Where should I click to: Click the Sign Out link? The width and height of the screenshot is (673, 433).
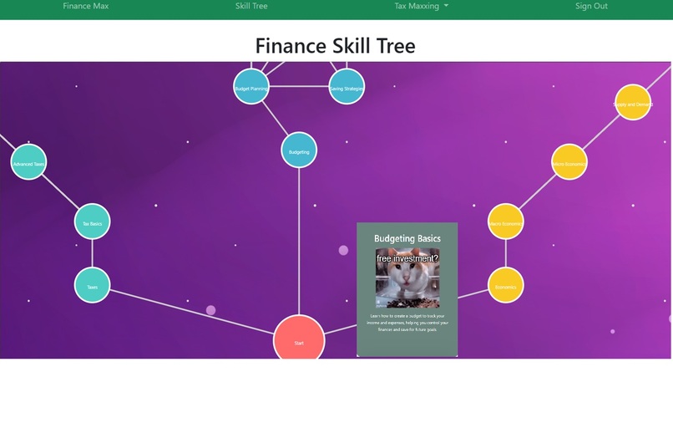(x=591, y=6)
